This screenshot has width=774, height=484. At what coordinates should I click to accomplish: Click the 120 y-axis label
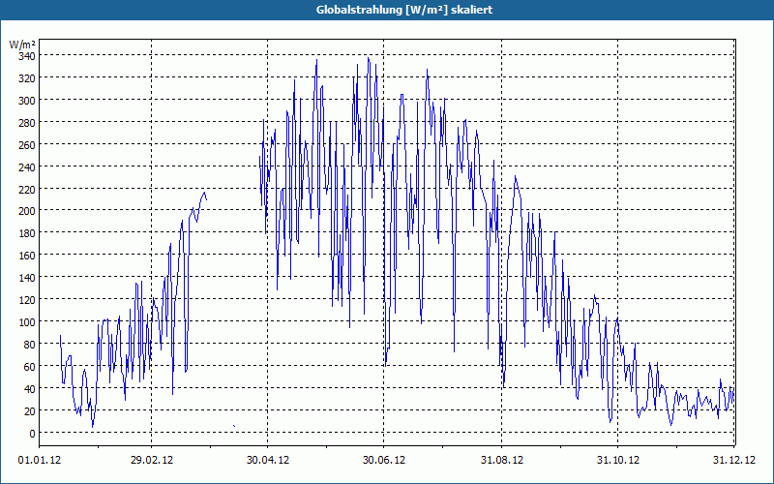coord(27,300)
